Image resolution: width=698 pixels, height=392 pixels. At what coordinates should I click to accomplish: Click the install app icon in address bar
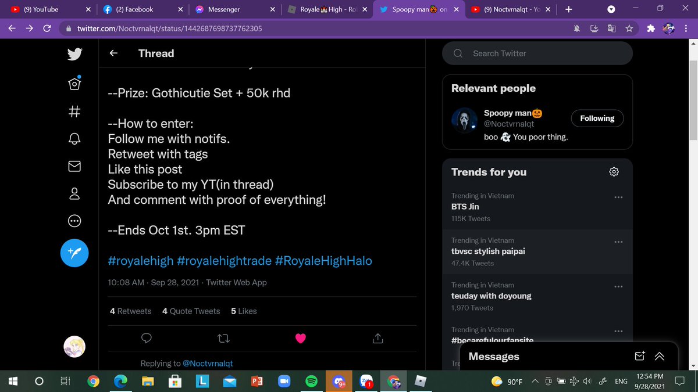[594, 28]
